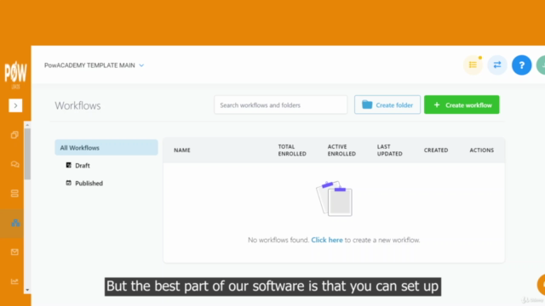545x306 pixels.
Task: Click the blue swap arrows icon
Action: [x=497, y=65]
